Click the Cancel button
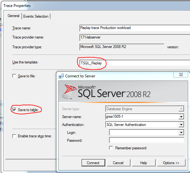 tap(118, 163)
